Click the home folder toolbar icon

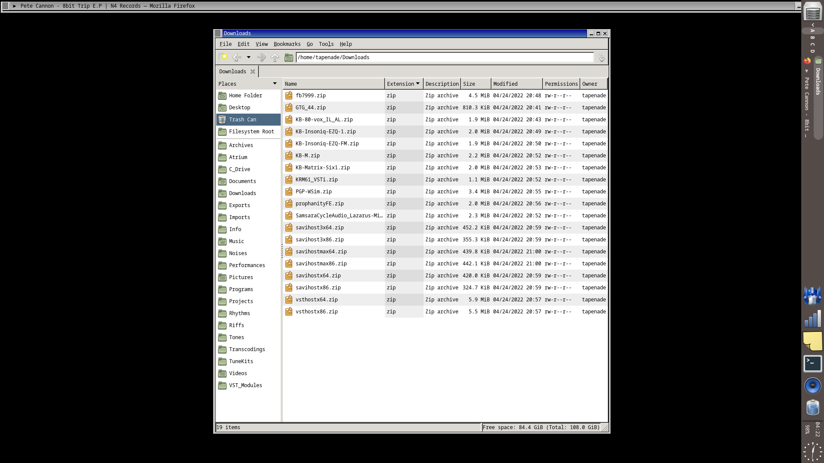289,57
